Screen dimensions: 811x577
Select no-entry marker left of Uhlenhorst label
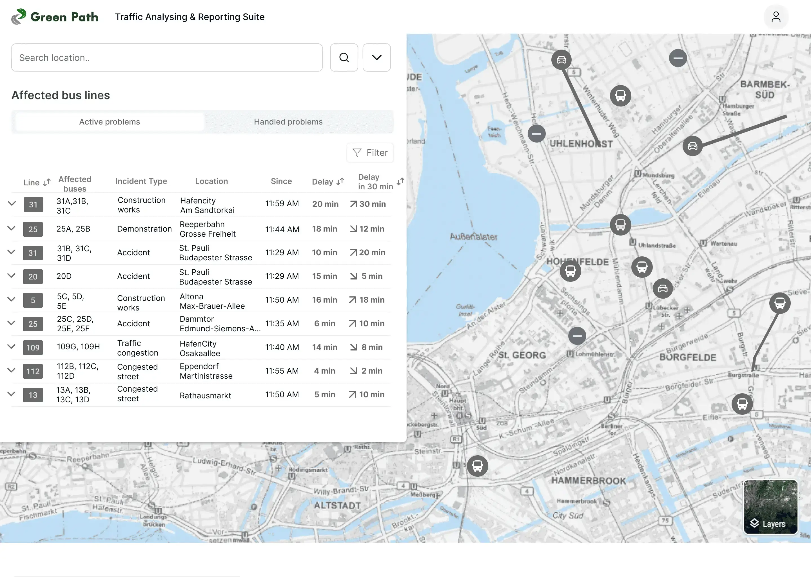click(x=536, y=134)
